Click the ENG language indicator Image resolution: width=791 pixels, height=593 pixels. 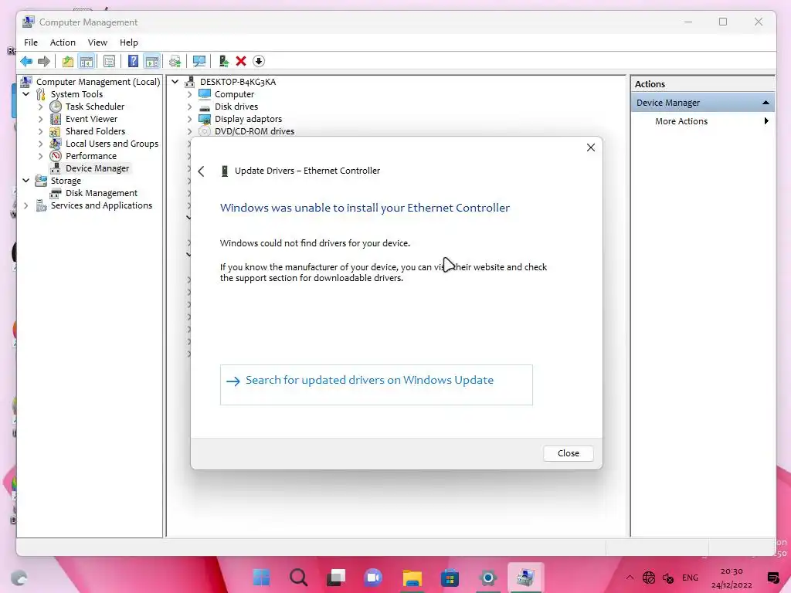(690, 578)
